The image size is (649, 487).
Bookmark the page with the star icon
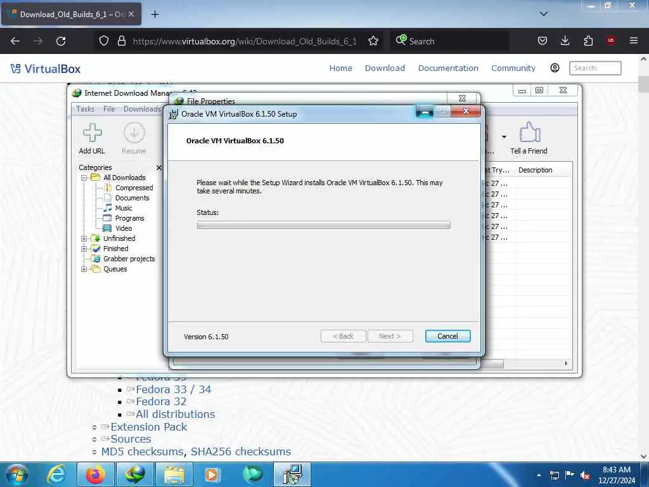point(373,41)
